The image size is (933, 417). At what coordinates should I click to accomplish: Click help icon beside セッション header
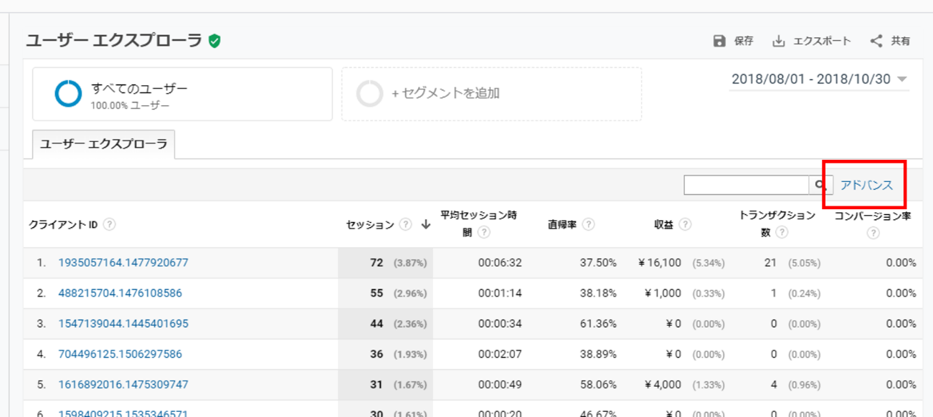pyautogui.click(x=406, y=224)
